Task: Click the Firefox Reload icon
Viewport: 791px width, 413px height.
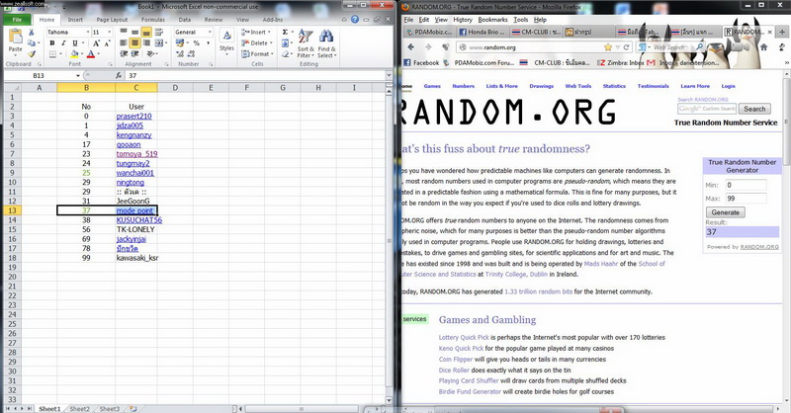Action: (x=627, y=46)
